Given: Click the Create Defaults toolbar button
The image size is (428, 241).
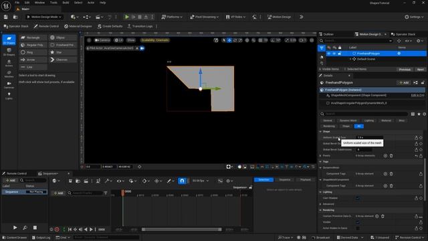Looking at the screenshot, I should tap(110, 26).
